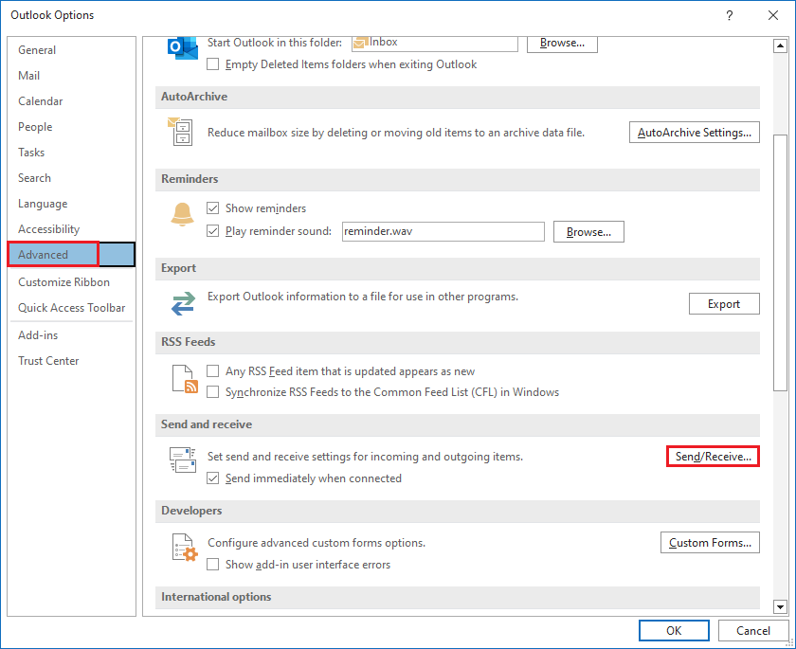Click Browse next to the Inbox folder
Viewport: 796px width, 649px height.
(562, 44)
